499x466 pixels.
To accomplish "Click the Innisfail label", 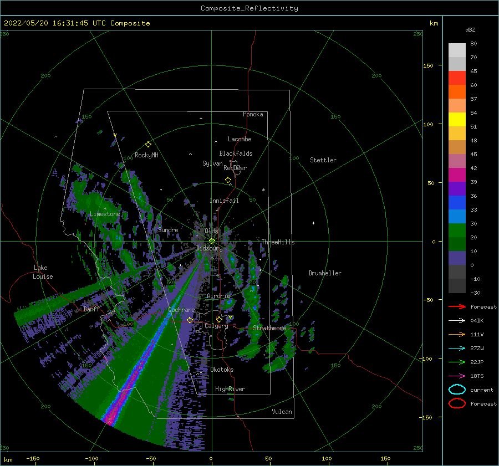I will click(224, 201).
